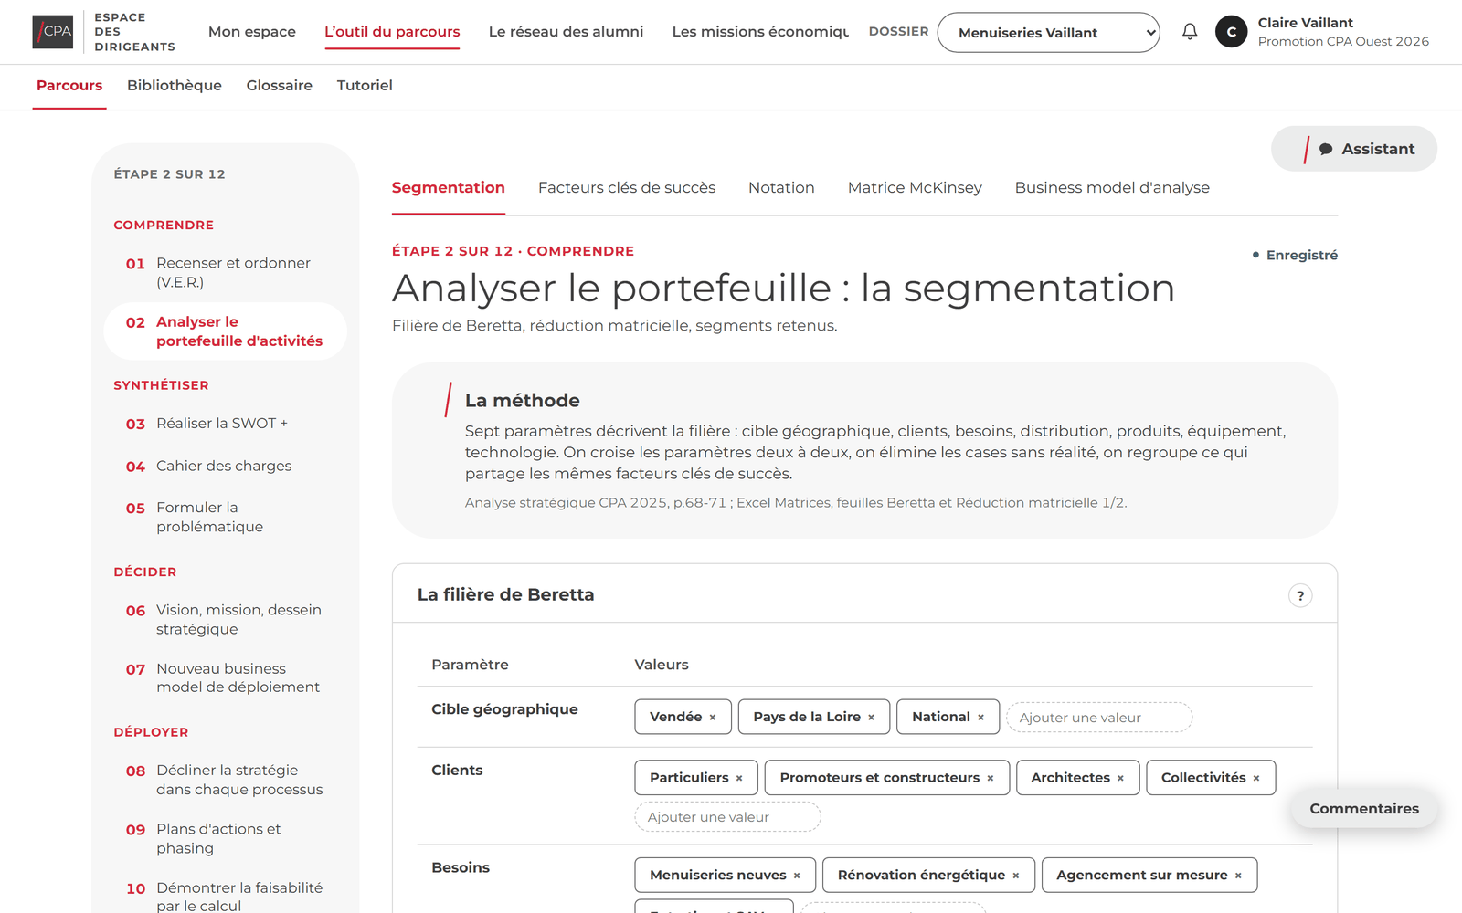
Task: Remove the Vendée value tag
Action: click(713, 718)
